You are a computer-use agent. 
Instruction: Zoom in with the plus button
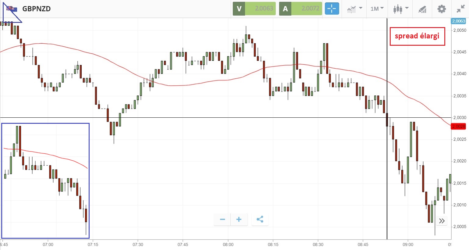[239, 220]
